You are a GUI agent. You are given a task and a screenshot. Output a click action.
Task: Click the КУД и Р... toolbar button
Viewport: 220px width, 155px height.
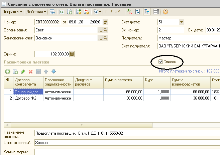click(x=114, y=12)
